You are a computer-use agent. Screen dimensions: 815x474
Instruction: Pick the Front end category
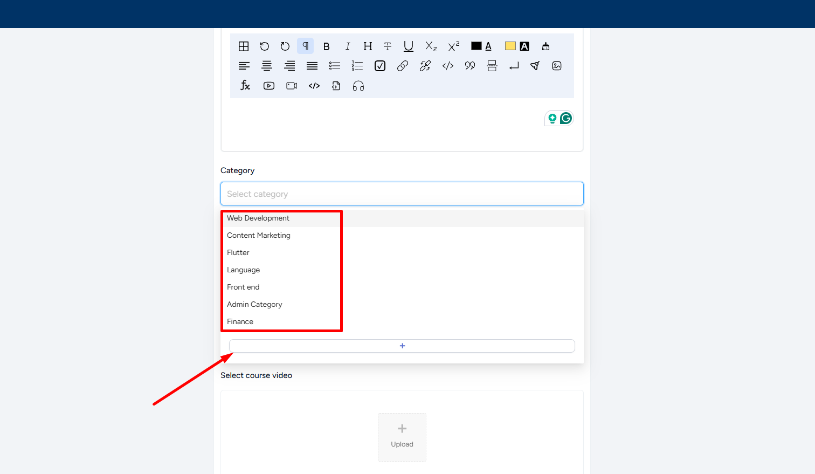coord(402,287)
